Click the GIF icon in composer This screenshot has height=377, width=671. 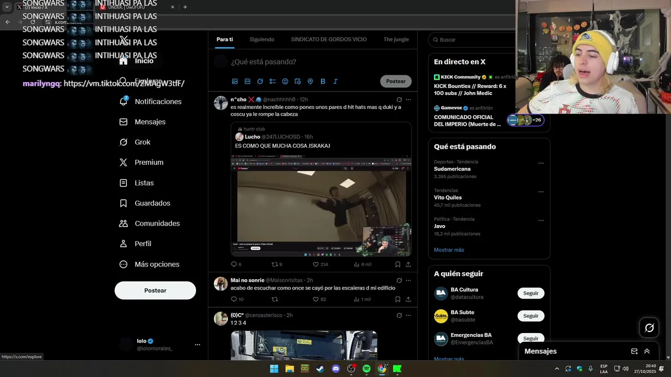(x=247, y=81)
